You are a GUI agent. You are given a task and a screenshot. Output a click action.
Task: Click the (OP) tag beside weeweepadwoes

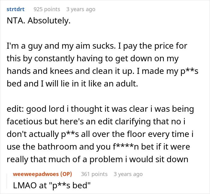coord(66,174)
